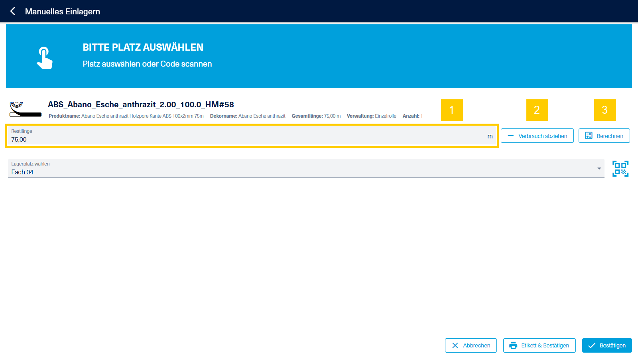
Task: Expand the Fach 04 dropdown arrow
Action: 599,169
